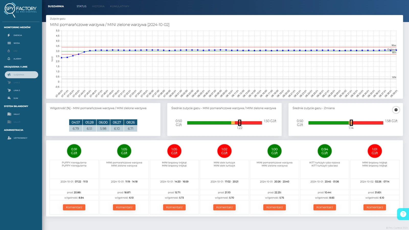Add comment for KITT tuńczyk ryba rozowa

tap(324, 207)
